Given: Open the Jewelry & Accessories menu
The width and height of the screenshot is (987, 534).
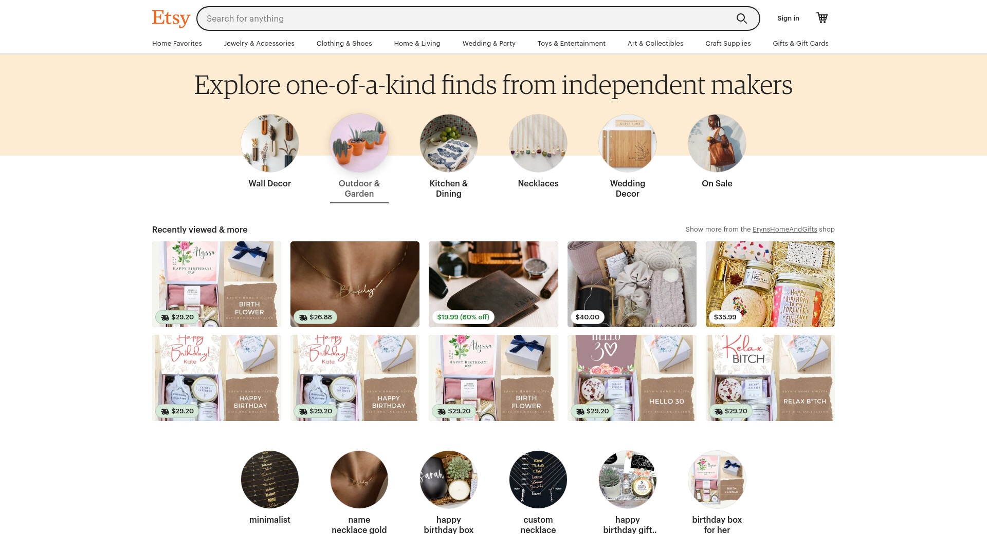Looking at the screenshot, I should tap(259, 43).
